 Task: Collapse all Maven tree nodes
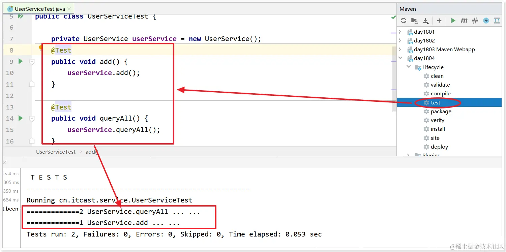(497, 21)
